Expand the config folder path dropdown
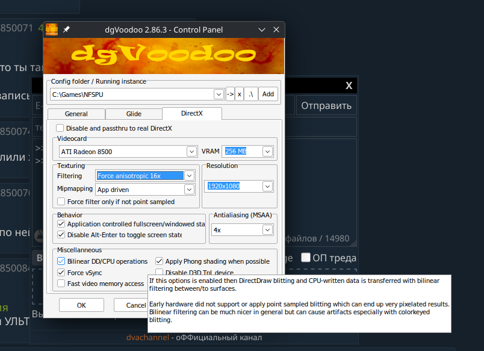 [x=219, y=95]
